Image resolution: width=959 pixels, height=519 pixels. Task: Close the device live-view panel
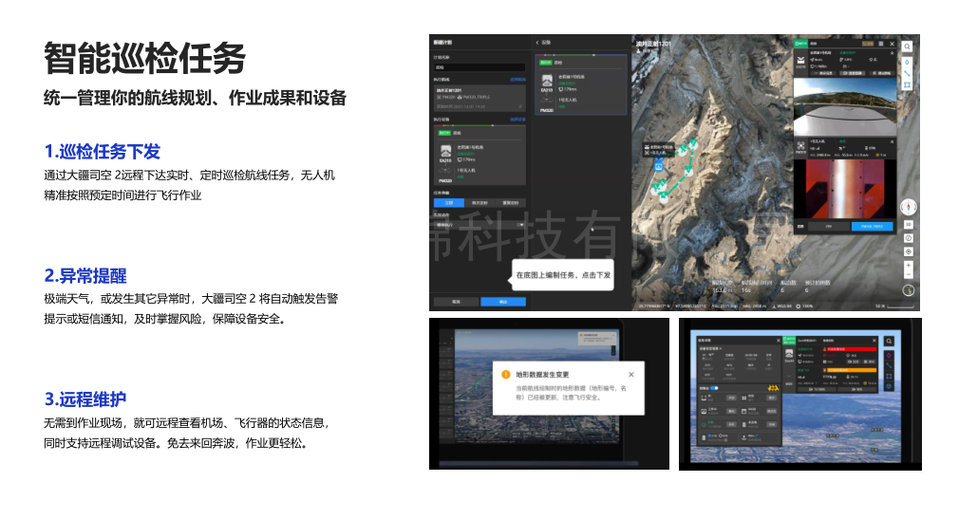click(x=891, y=44)
